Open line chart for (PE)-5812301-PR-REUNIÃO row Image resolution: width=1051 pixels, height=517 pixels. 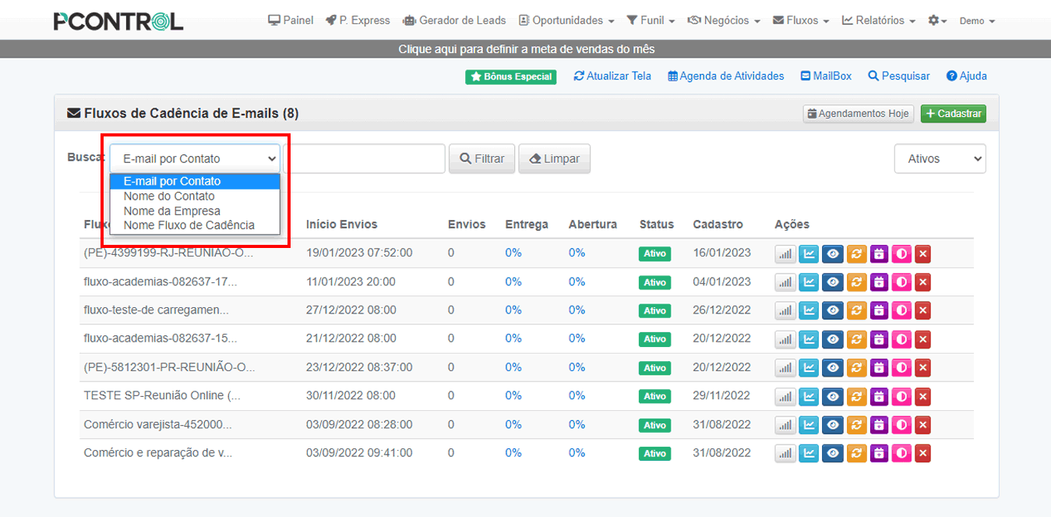pyautogui.click(x=809, y=368)
